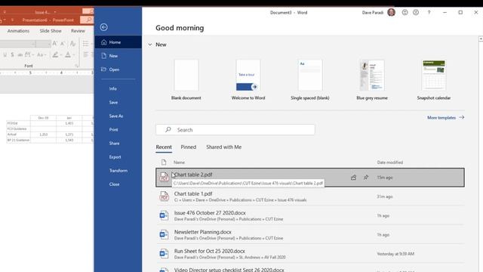Open Animations tab in PowerPoint

(x=18, y=31)
